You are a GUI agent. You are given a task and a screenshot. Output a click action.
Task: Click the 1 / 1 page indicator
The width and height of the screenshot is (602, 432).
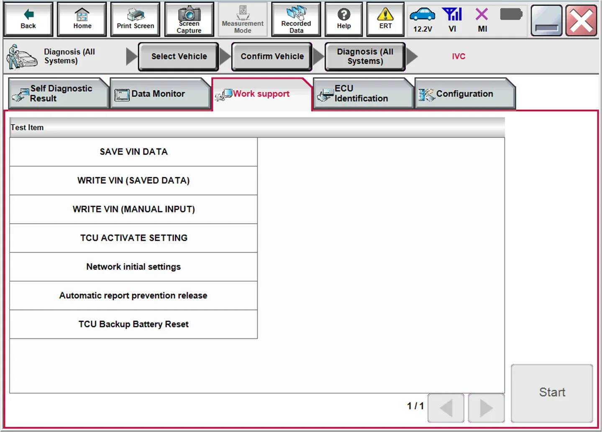tap(415, 406)
